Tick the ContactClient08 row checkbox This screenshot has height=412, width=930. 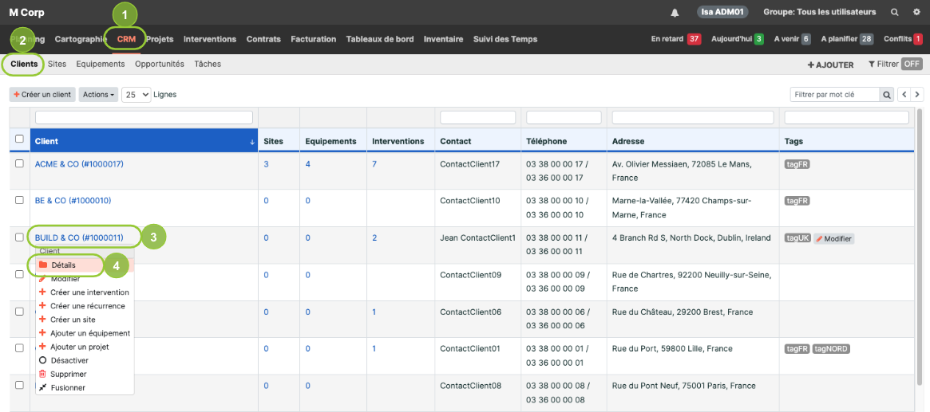(x=19, y=385)
